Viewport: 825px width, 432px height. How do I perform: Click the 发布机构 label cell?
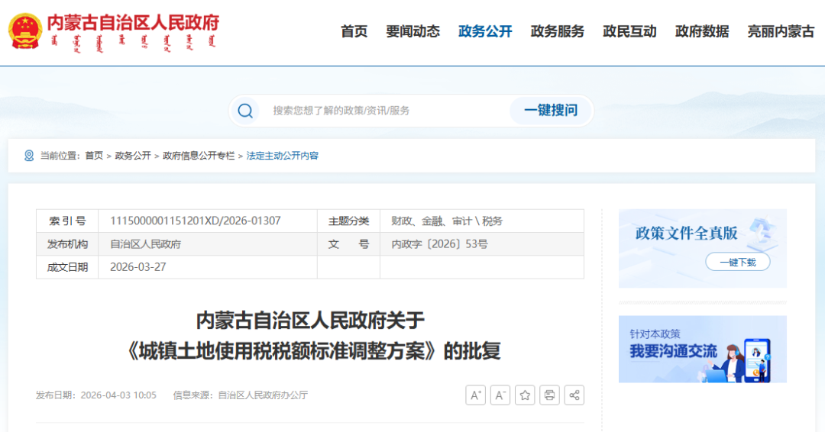pos(67,243)
